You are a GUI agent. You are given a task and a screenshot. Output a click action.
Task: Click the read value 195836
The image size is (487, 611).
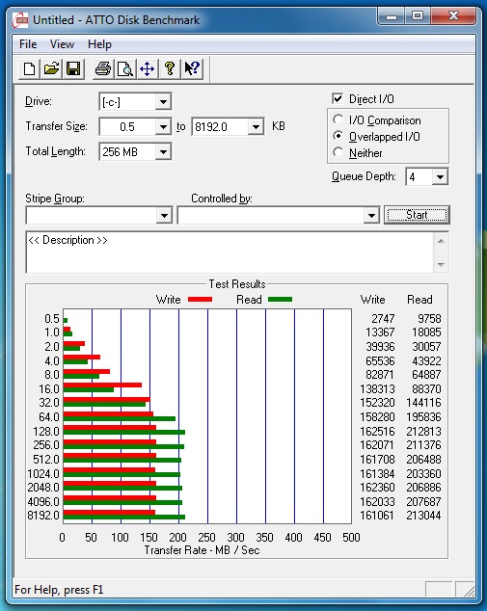[x=423, y=417]
